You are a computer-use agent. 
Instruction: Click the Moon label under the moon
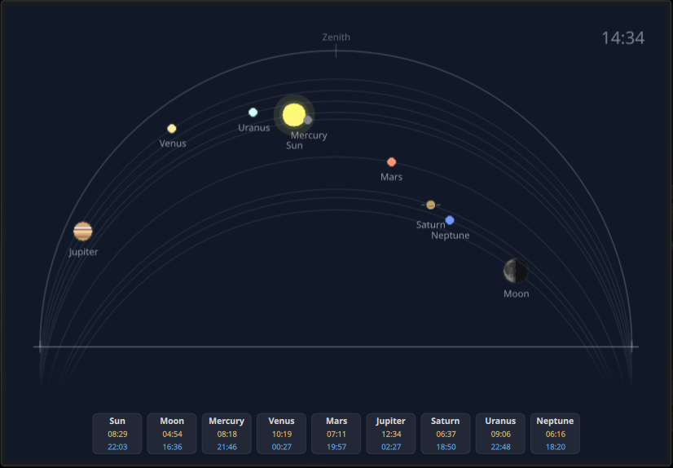tap(517, 294)
